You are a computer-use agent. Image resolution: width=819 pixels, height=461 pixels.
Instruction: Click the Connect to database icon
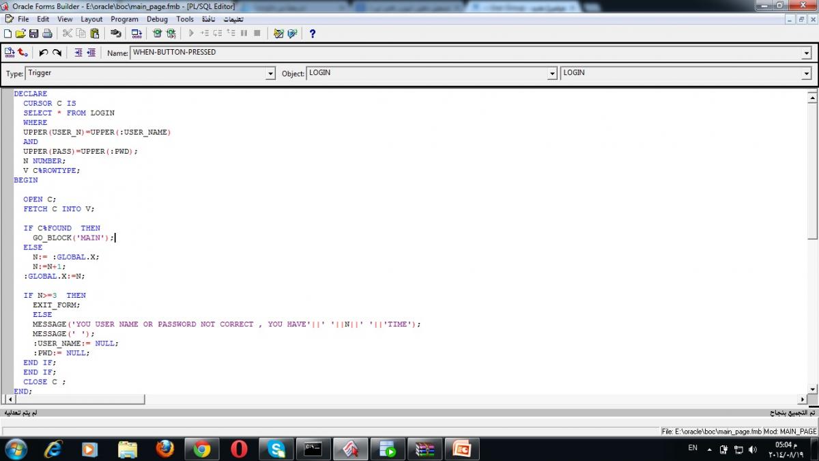(x=115, y=33)
